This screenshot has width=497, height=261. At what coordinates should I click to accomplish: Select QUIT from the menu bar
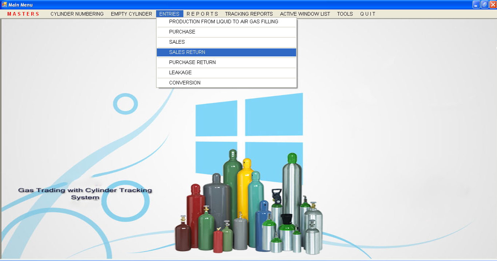point(367,14)
